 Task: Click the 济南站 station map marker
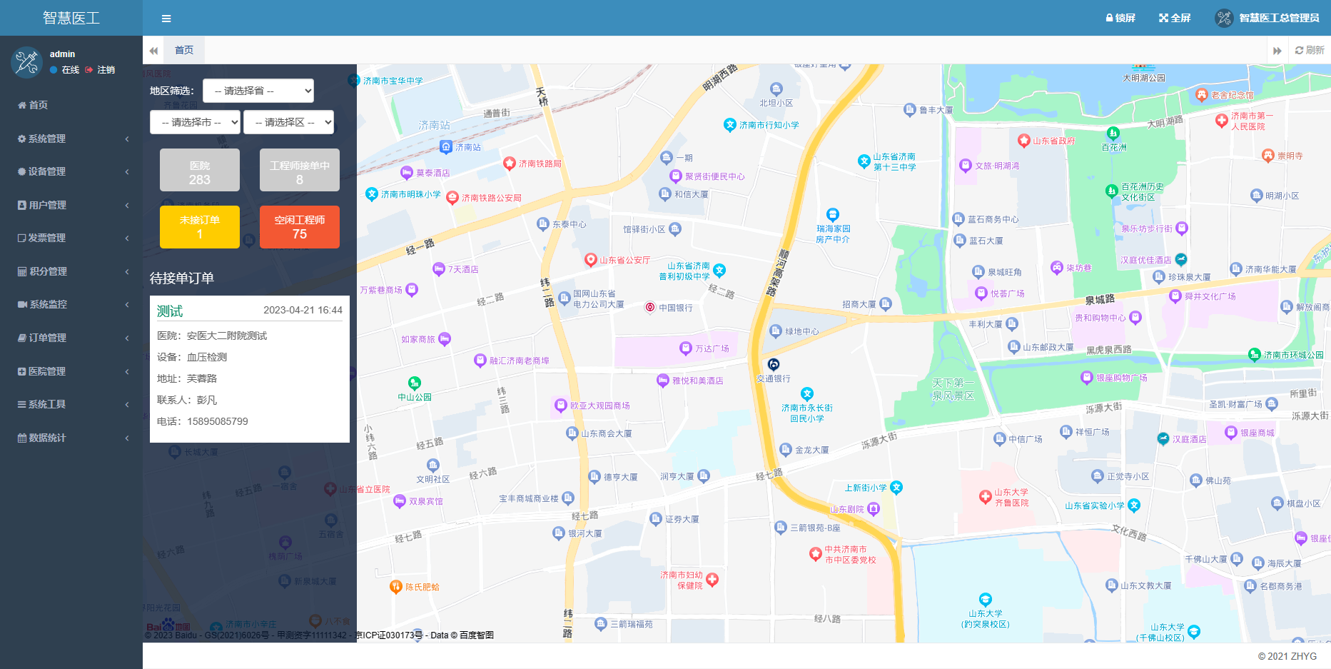446,147
